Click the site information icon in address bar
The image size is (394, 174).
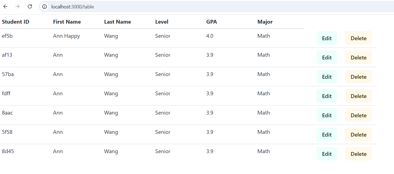(x=45, y=7)
